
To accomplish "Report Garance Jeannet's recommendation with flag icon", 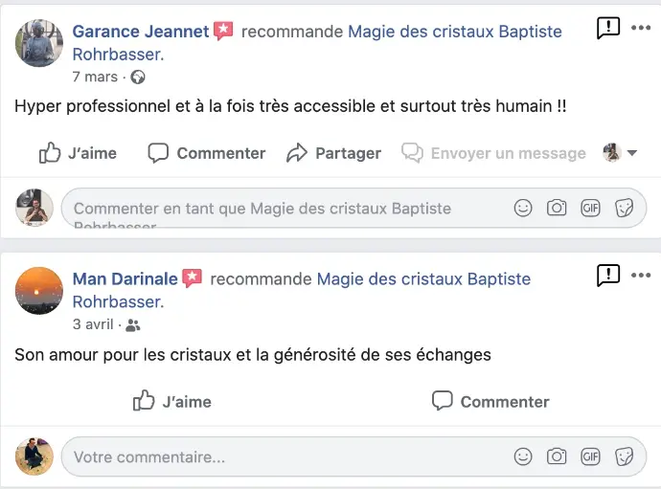I will (x=608, y=28).
